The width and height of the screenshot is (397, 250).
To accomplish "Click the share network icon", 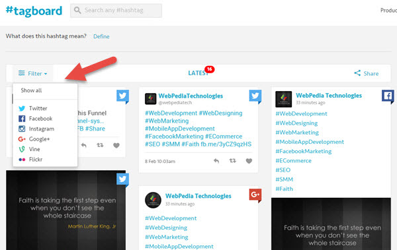I will (357, 73).
